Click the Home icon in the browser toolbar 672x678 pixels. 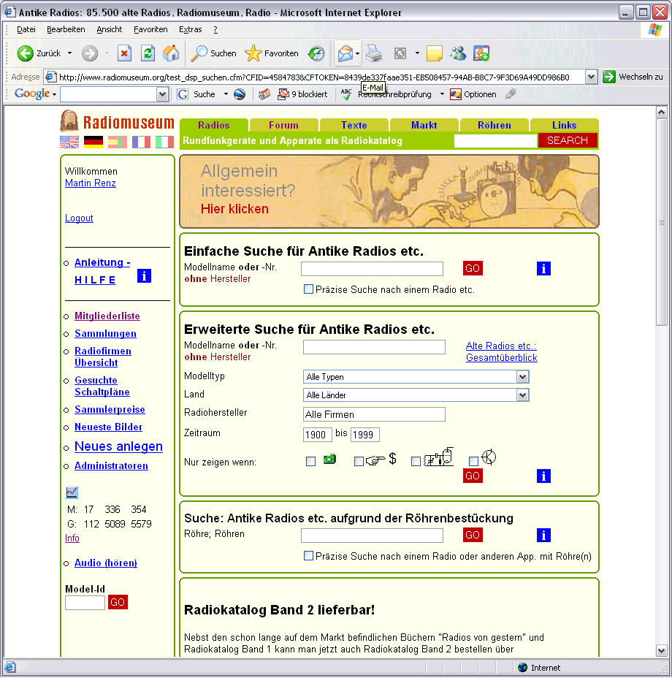[x=170, y=53]
